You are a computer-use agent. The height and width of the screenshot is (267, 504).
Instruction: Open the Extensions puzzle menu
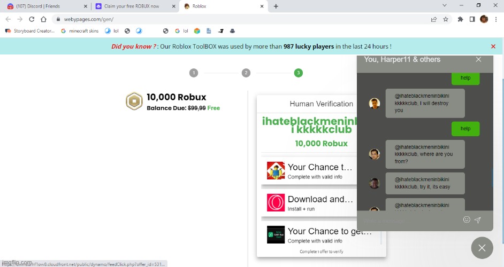tap(460, 19)
